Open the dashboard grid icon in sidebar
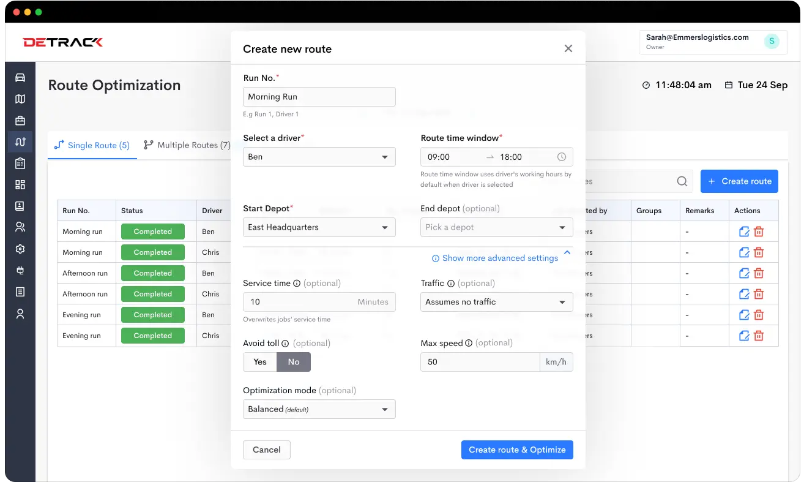The width and height of the screenshot is (804, 482). [x=20, y=184]
